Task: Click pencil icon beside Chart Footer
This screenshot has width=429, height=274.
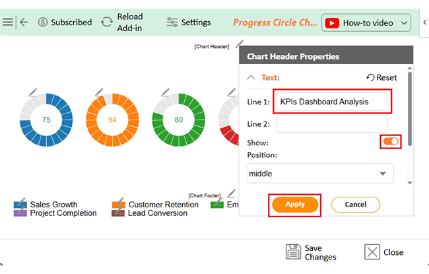Action: point(232,193)
